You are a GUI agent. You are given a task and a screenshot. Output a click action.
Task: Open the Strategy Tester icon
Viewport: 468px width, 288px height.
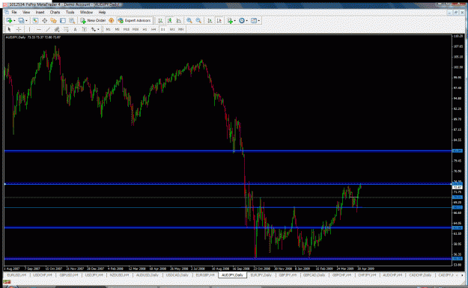(72, 21)
